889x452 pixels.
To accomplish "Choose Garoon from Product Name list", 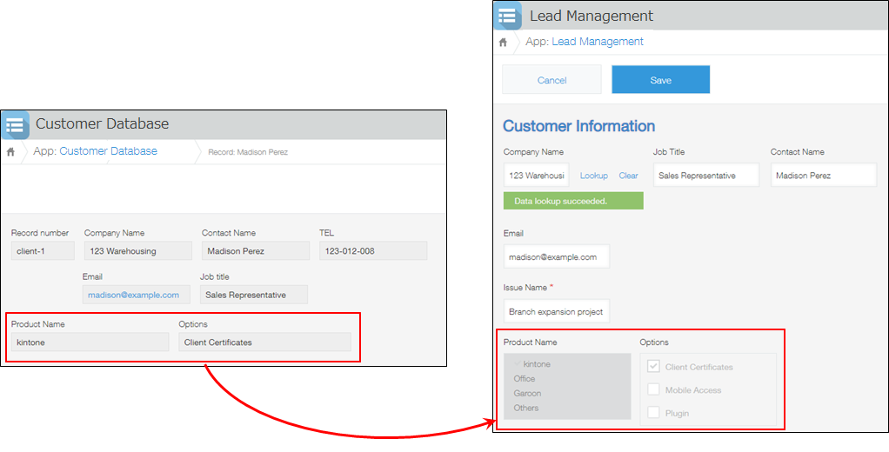I will (x=527, y=393).
